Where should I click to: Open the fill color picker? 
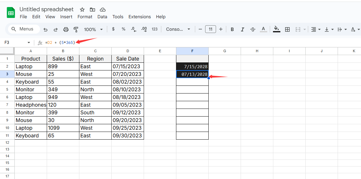pos(277,29)
